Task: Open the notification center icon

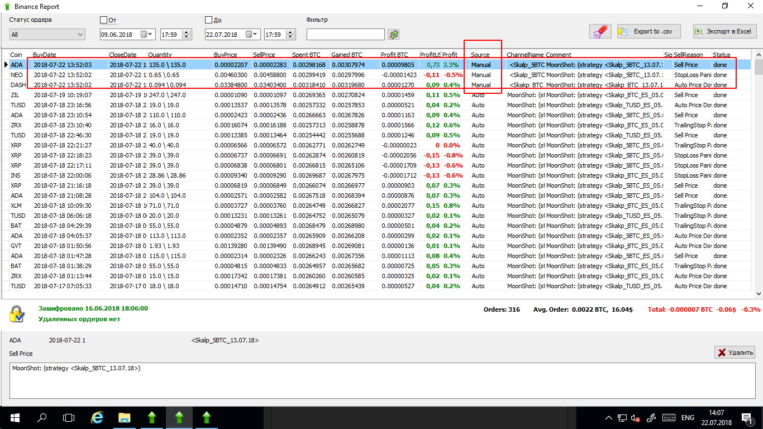Action: click(x=747, y=418)
